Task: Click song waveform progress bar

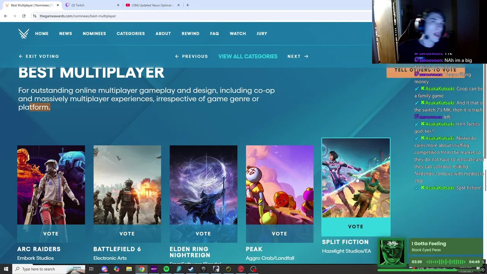Action: click(446, 262)
